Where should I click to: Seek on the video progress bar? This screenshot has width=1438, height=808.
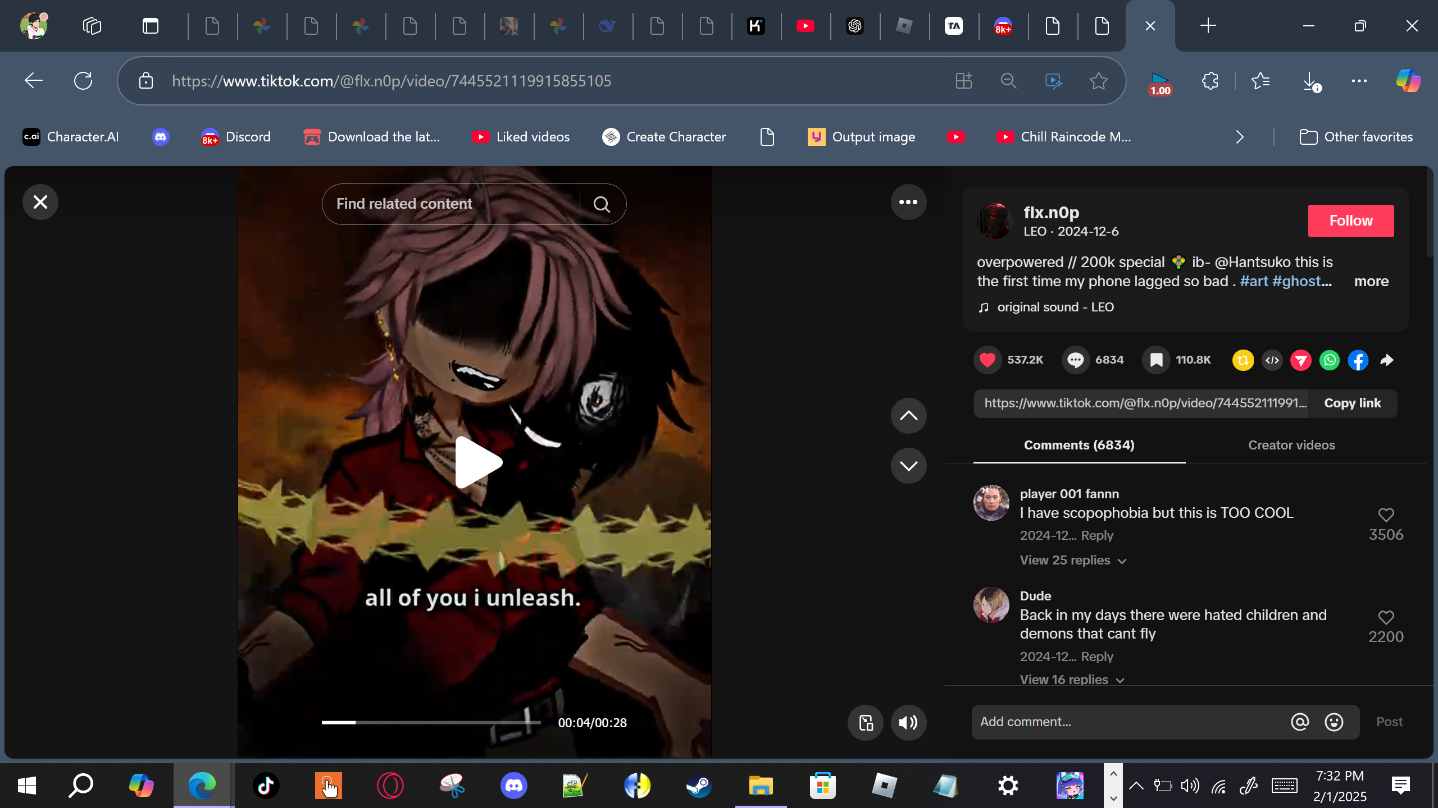click(x=431, y=723)
